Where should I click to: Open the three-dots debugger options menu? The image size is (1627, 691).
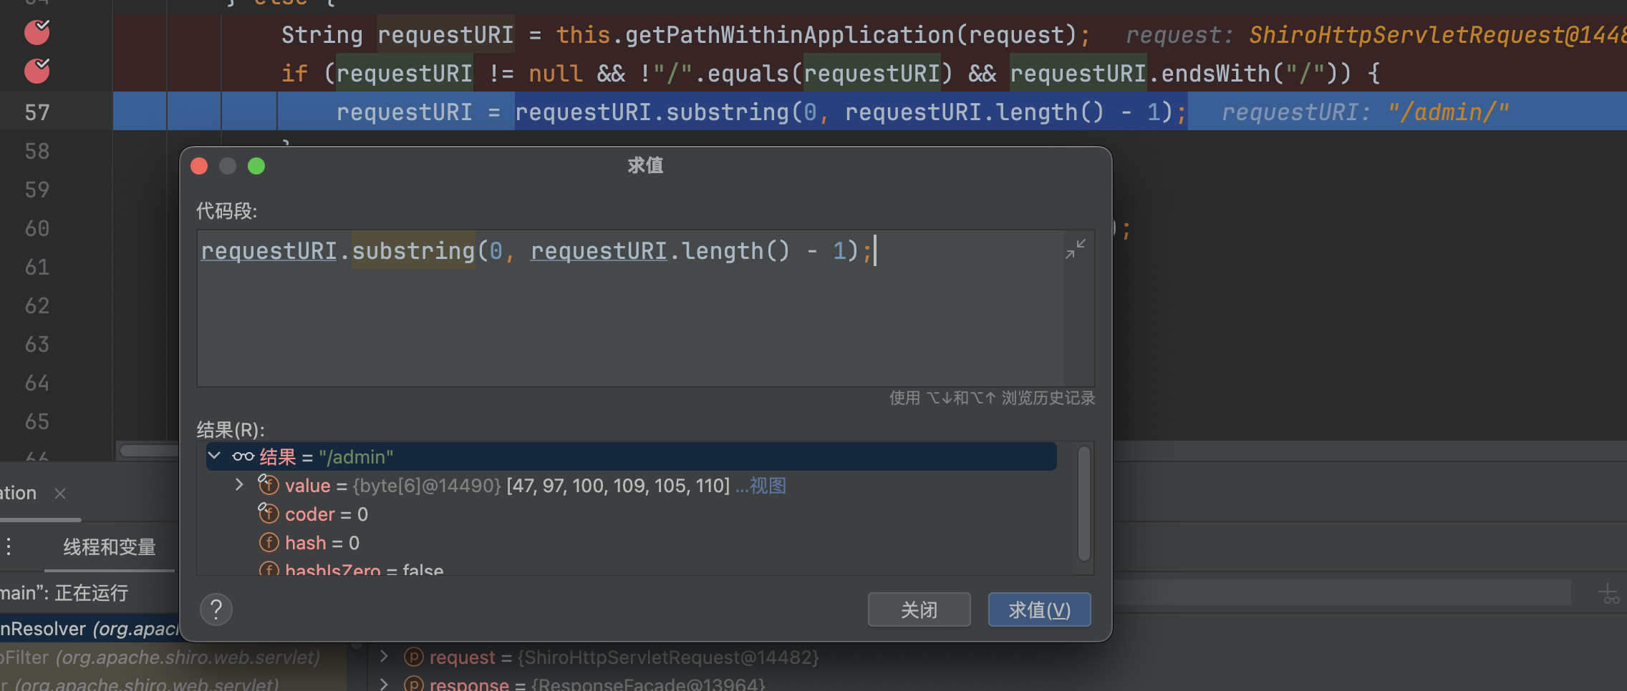9,547
